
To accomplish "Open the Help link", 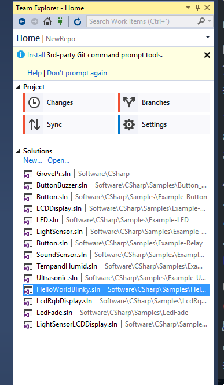I will coord(34,73).
